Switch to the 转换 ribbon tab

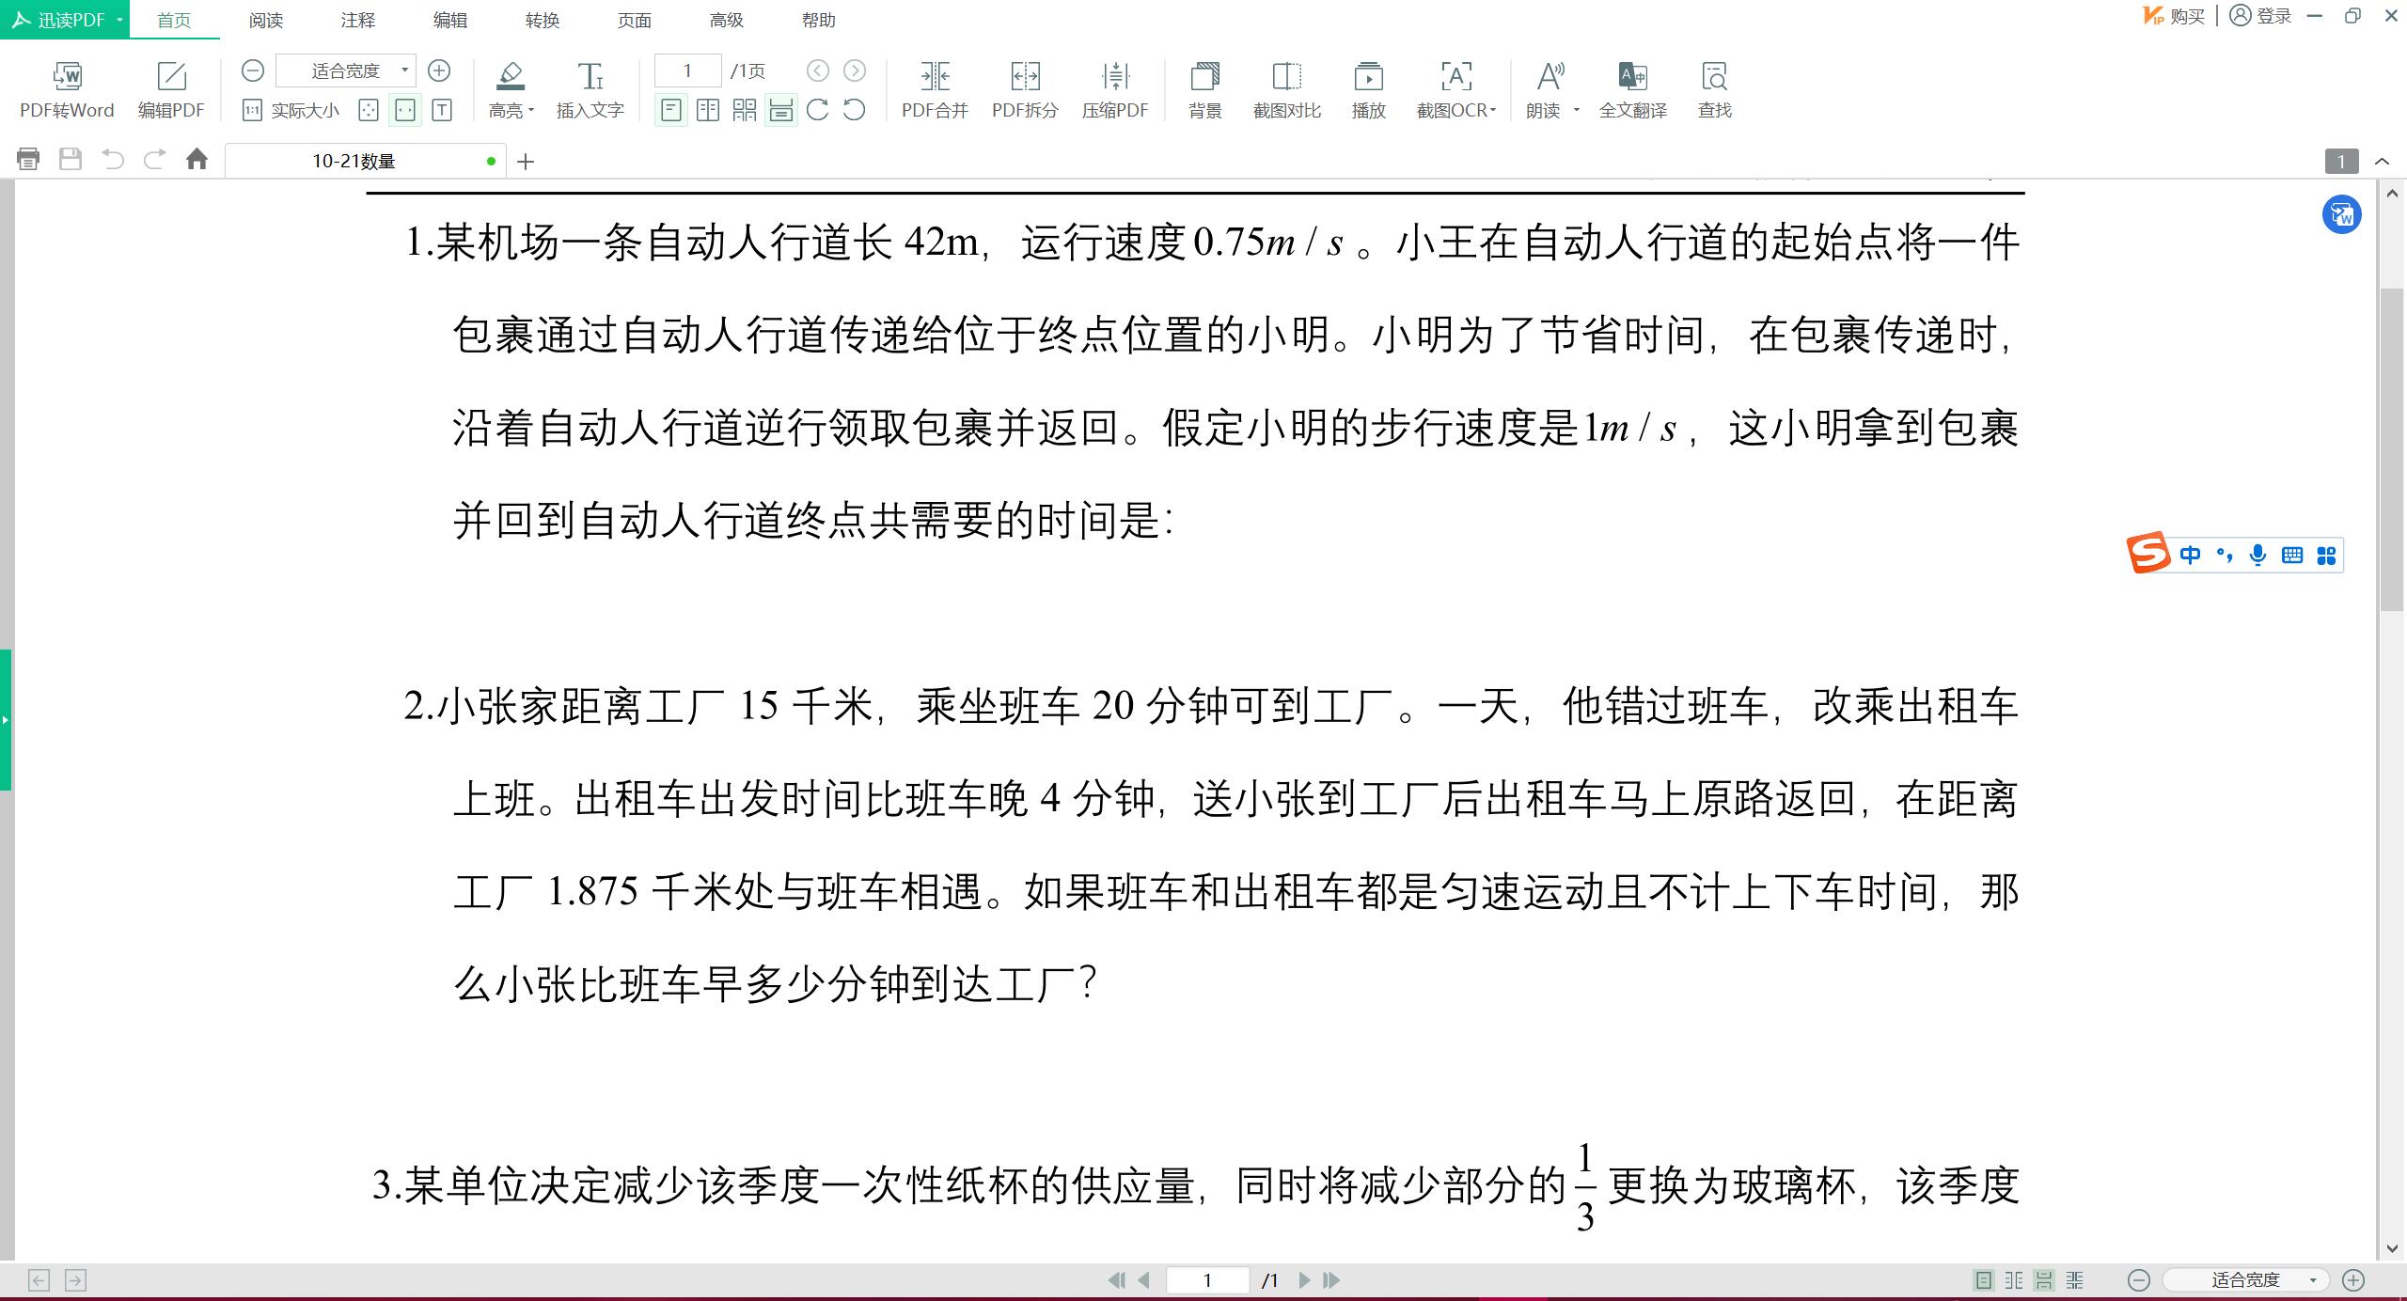pos(542,20)
